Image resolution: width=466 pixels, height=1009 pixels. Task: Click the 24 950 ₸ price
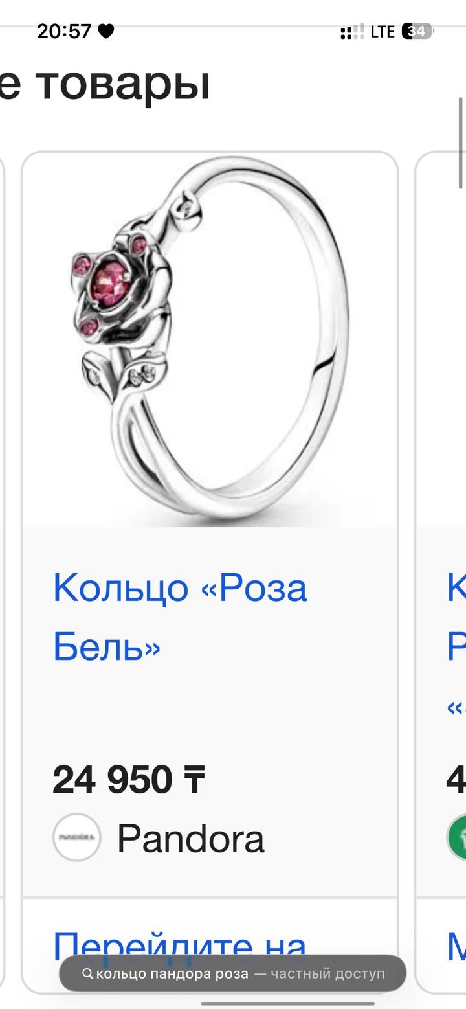coord(129,779)
